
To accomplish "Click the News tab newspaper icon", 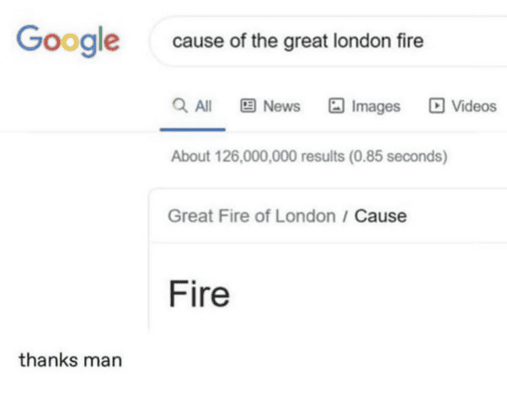I will (248, 106).
